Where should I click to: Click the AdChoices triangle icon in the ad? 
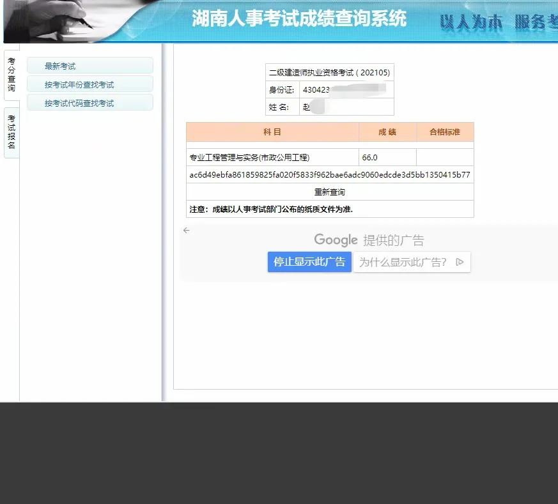(x=460, y=261)
